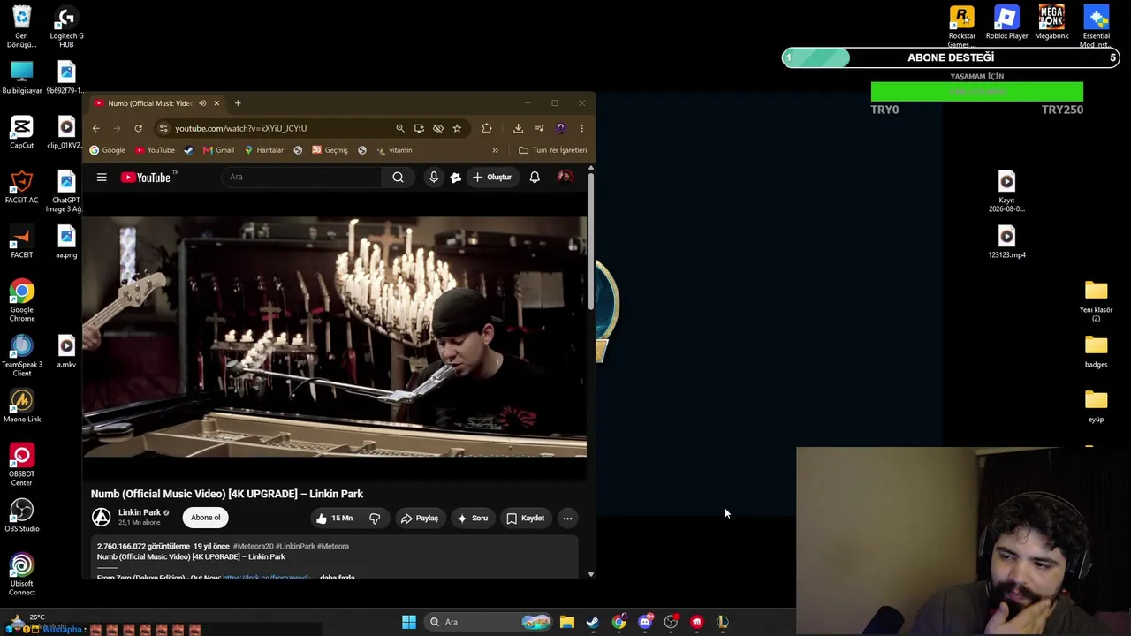Open Chrome downloads
The image size is (1131, 636).
518,128
